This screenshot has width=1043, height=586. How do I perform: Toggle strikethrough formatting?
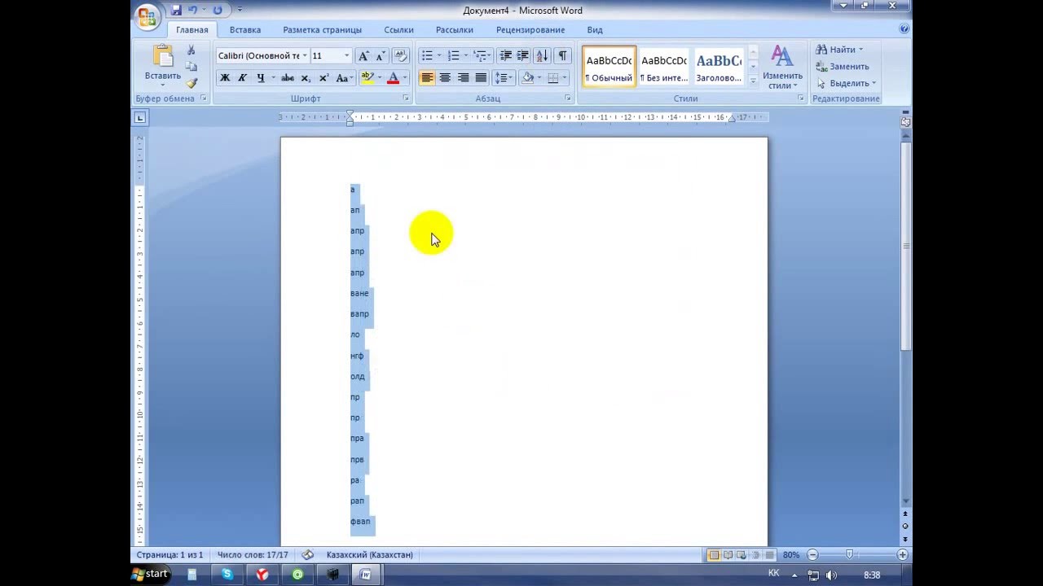pos(287,78)
